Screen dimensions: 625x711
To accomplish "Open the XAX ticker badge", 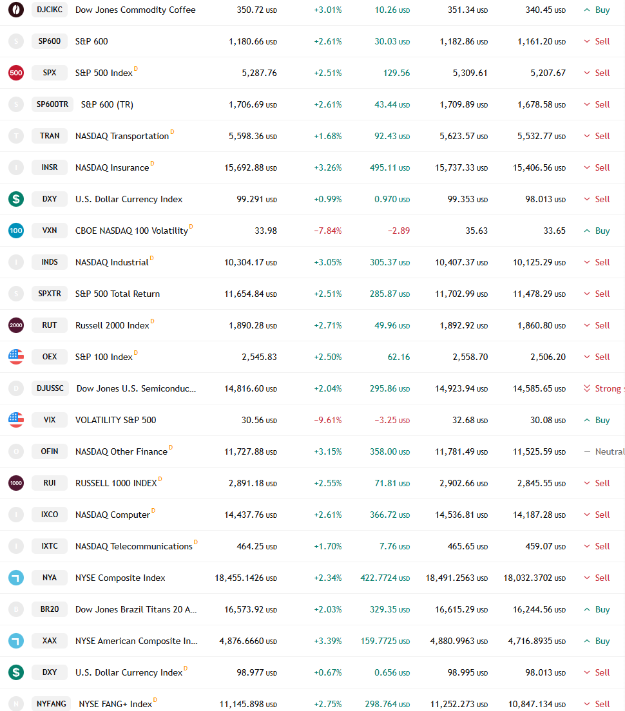I will pyautogui.click(x=50, y=641).
